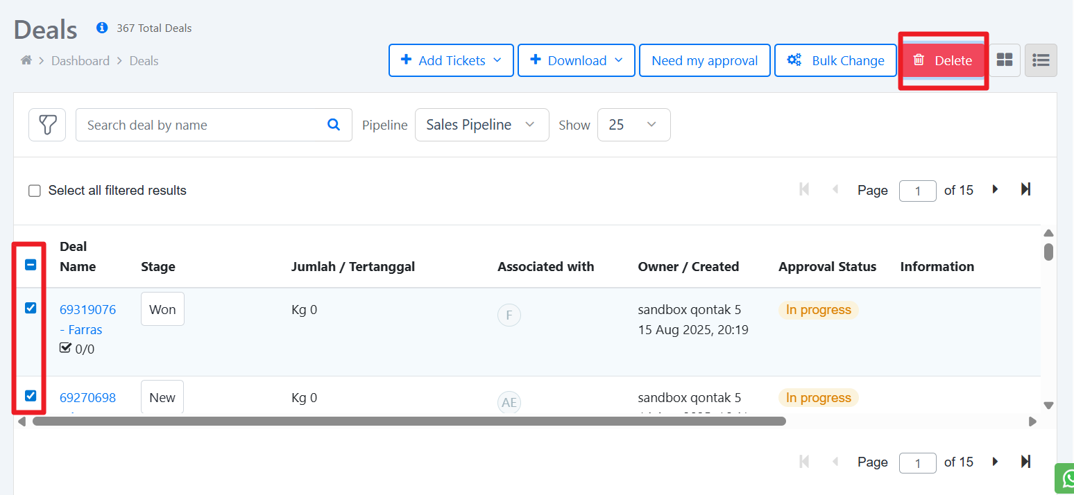Go to Dashboard breadcrumb

tap(80, 61)
